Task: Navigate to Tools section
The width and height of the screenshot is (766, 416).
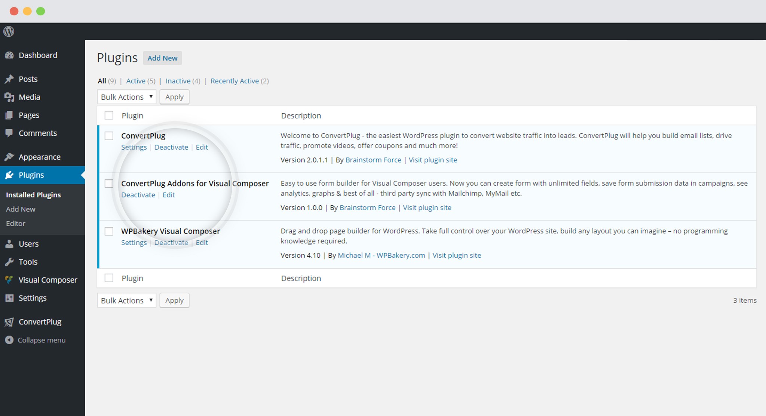Action: point(27,262)
